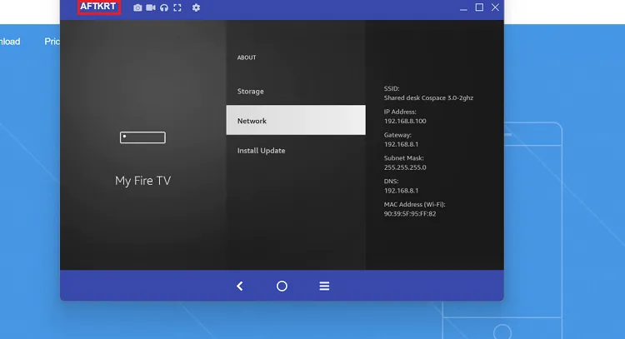Screen dimensions: 625x339
Task: Start screen recording with video camera icon
Action: point(151,7)
